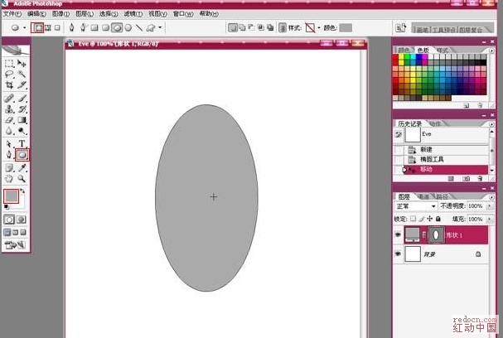Select the History Brush tool
Screen dimensions: 503x338
(22, 109)
